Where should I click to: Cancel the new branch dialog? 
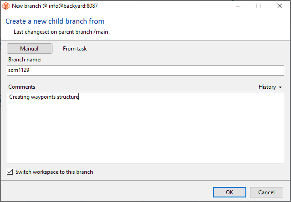pos(266,192)
